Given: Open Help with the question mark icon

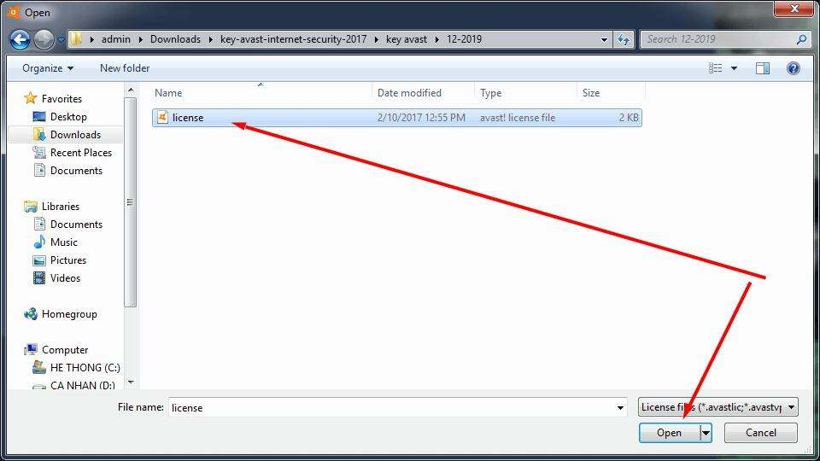Looking at the screenshot, I should (793, 68).
